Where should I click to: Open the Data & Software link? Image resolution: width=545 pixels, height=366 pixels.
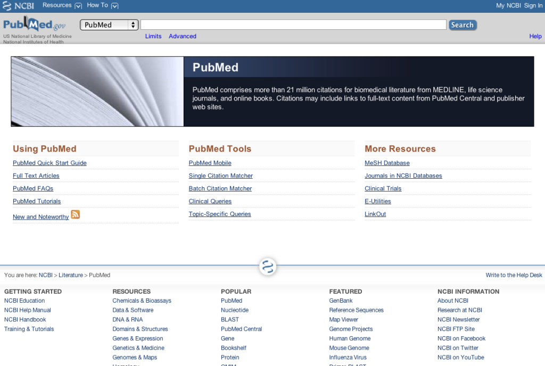click(133, 310)
